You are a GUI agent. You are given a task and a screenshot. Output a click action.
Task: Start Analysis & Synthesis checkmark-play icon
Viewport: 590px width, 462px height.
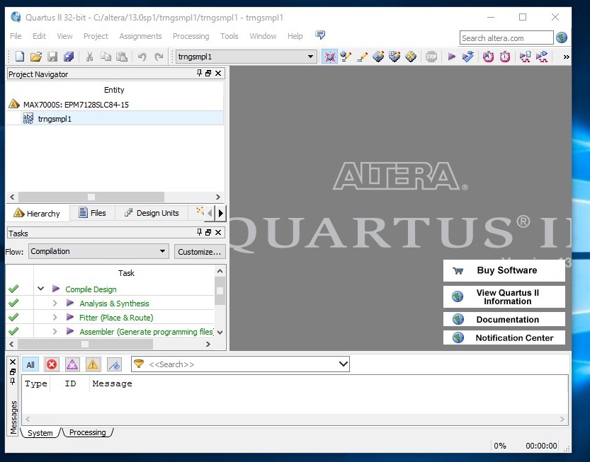point(467,57)
